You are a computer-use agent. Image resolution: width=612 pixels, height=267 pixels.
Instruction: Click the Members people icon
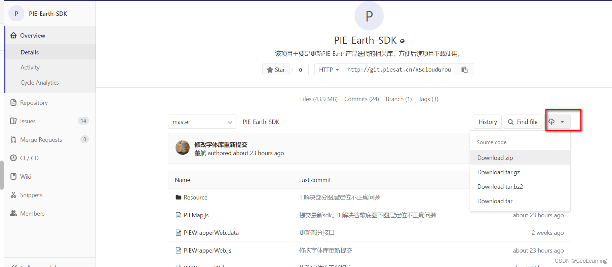tap(13, 213)
